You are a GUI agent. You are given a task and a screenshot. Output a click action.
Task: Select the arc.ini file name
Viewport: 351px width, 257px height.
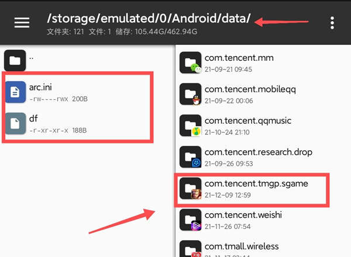41,87
